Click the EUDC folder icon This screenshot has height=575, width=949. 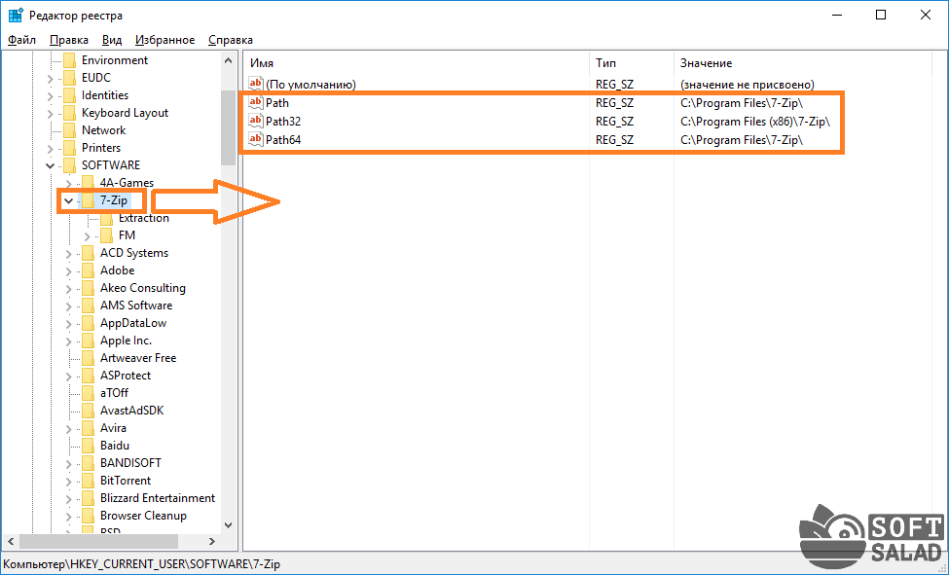(x=70, y=78)
